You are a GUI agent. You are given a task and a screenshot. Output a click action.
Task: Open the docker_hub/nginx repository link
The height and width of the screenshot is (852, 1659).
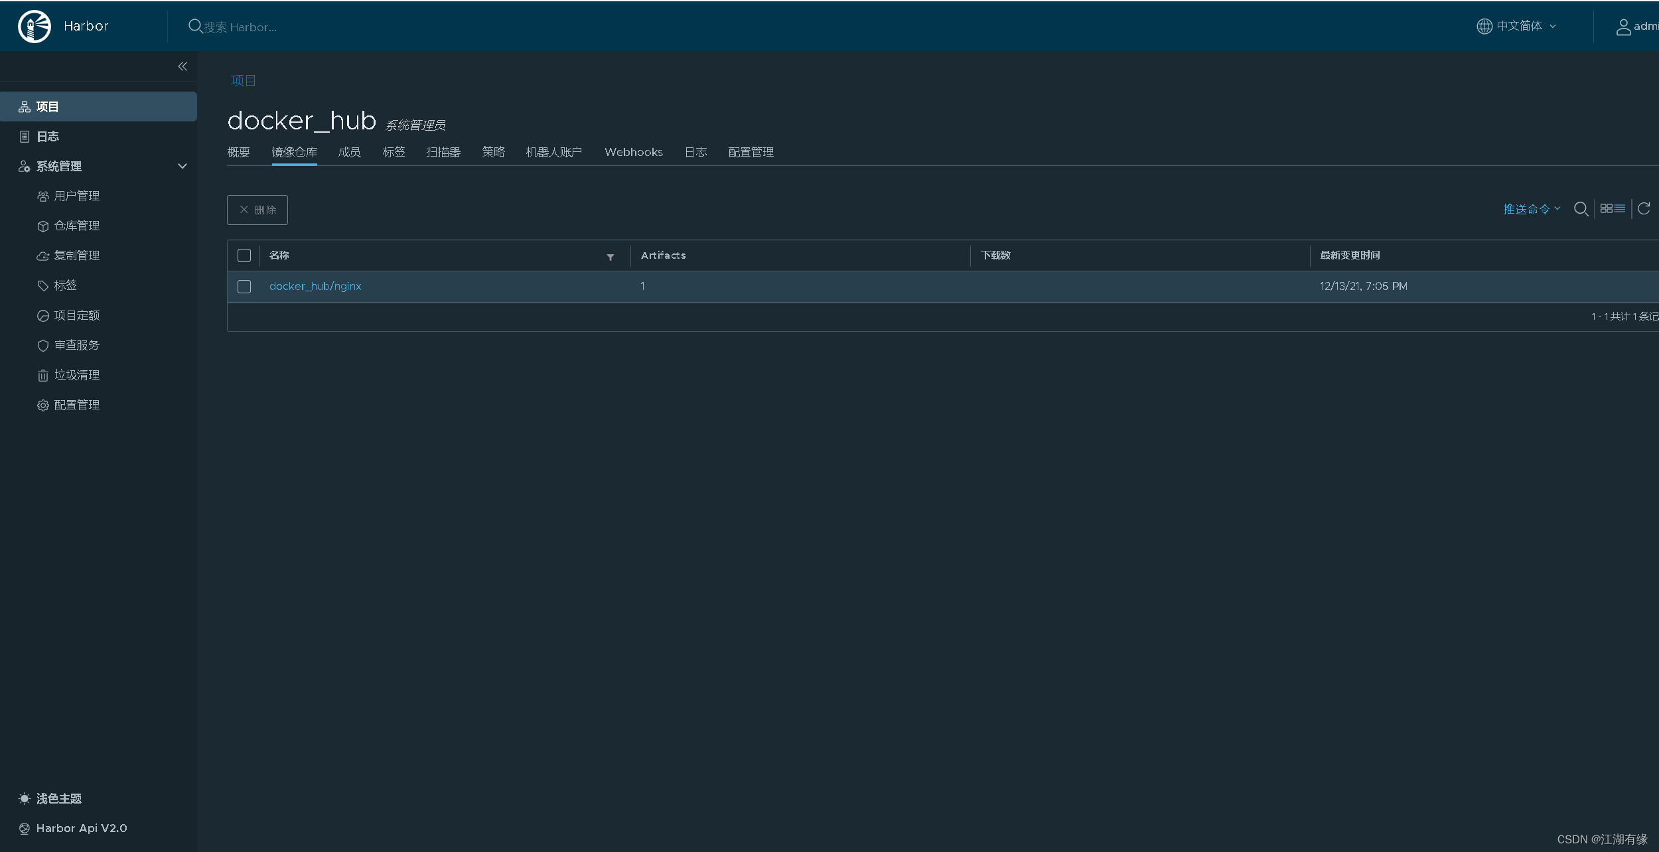click(x=315, y=286)
